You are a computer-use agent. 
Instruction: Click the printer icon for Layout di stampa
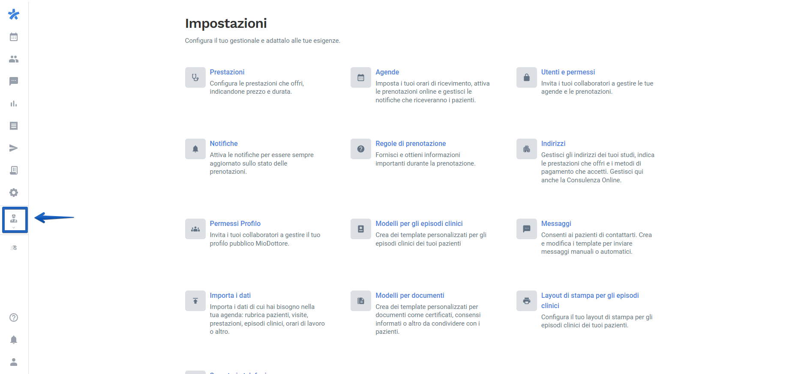pyautogui.click(x=526, y=301)
